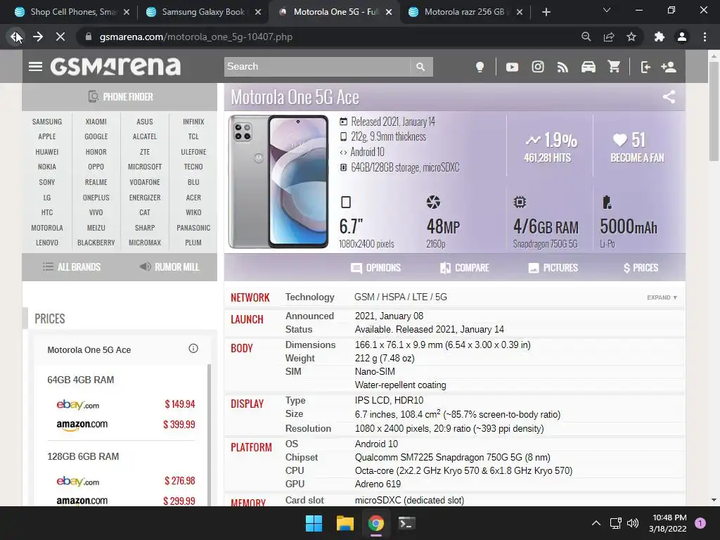Select the Xiaomi brand link
The width and height of the screenshot is (720, 540).
pos(96,122)
